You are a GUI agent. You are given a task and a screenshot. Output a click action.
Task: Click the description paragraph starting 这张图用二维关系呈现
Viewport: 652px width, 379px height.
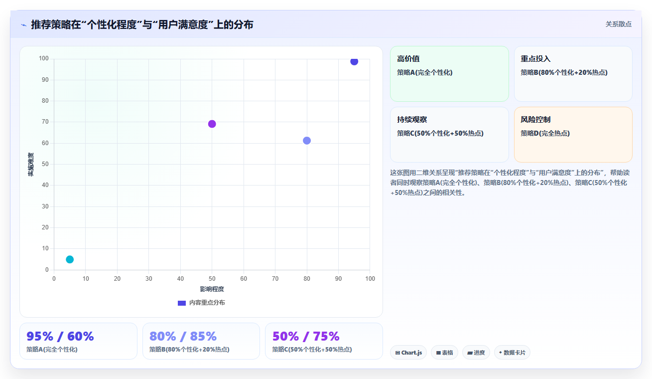click(511, 183)
